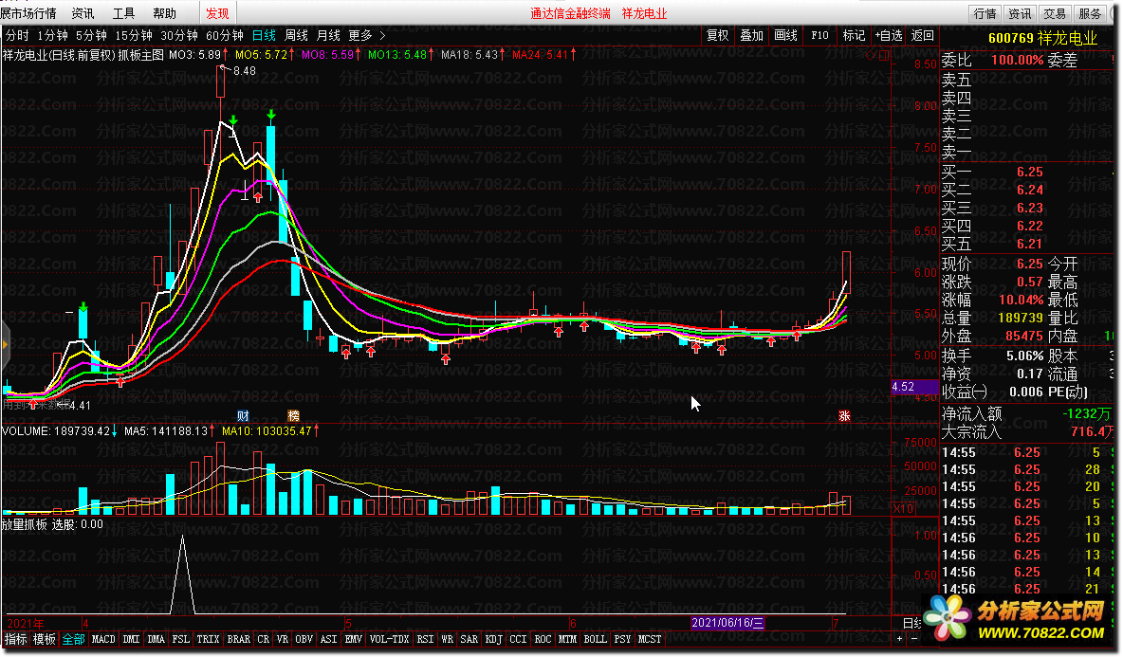Click the 返回 back button
1123x657 pixels.
point(923,35)
